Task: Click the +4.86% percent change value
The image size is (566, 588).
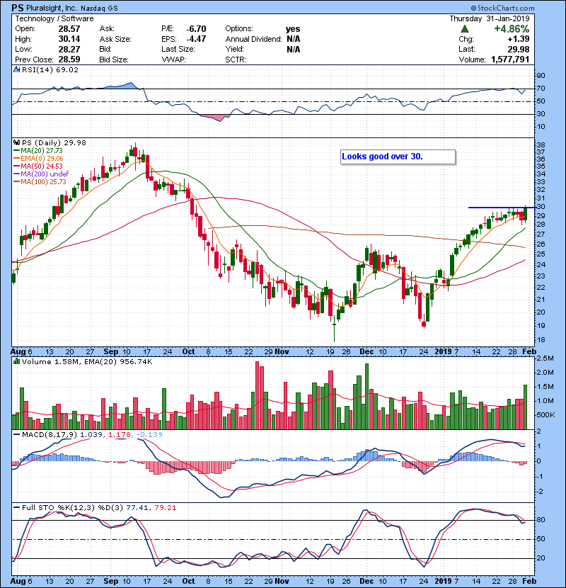Action: (512, 29)
